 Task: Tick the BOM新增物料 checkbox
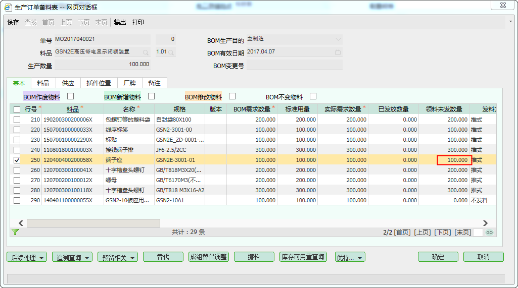(151, 96)
